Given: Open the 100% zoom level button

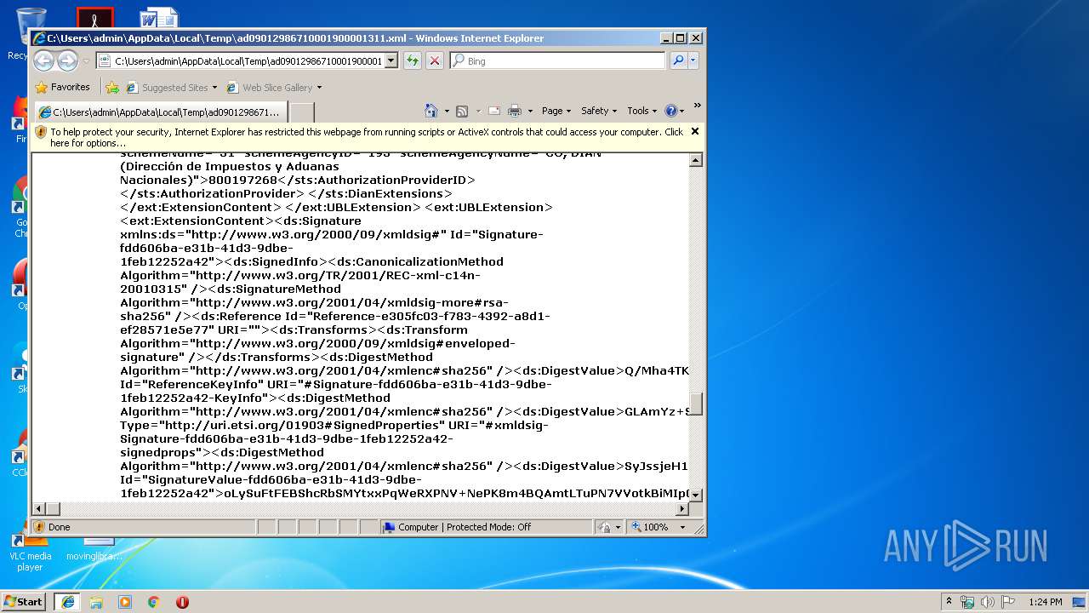Looking at the screenshot, I should [651, 527].
